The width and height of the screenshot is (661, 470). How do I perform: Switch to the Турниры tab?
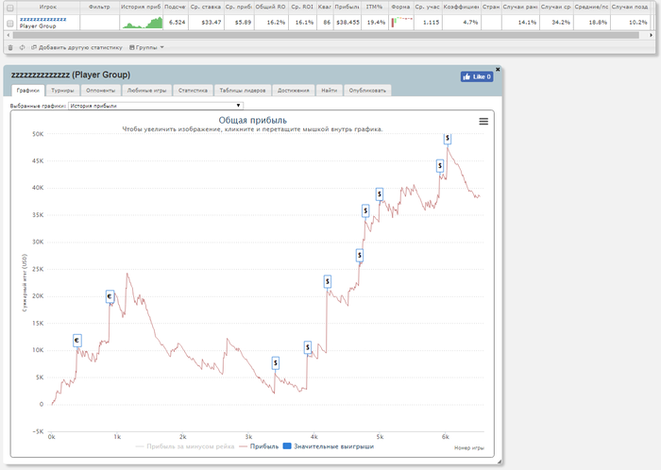click(x=62, y=91)
